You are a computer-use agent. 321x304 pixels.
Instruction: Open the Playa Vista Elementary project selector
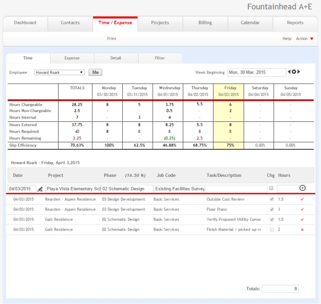pyautogui.click(x=73, y=189)
